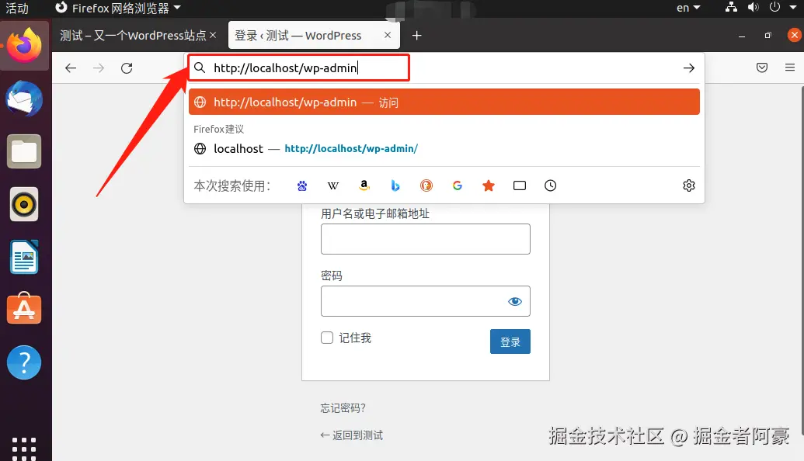Open the volume icon in top bar
The width and height of the screenshot is (804, 461).
point(753,7)
